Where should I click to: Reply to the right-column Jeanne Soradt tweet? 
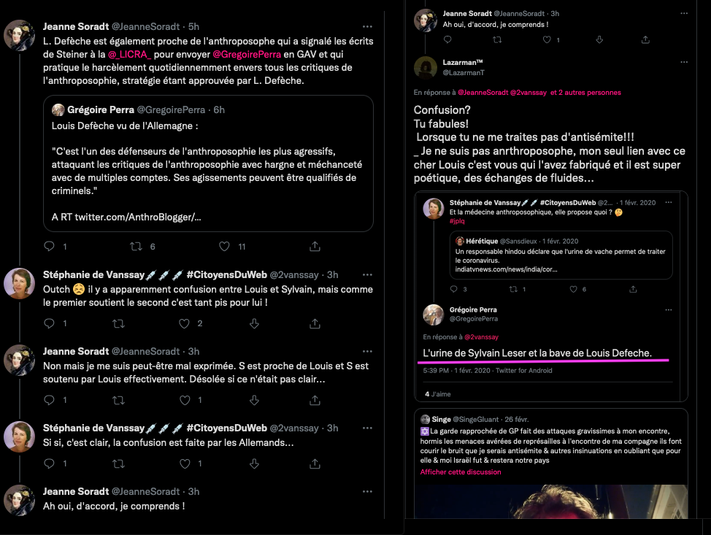pyautogui.click(x=447, y=39)
